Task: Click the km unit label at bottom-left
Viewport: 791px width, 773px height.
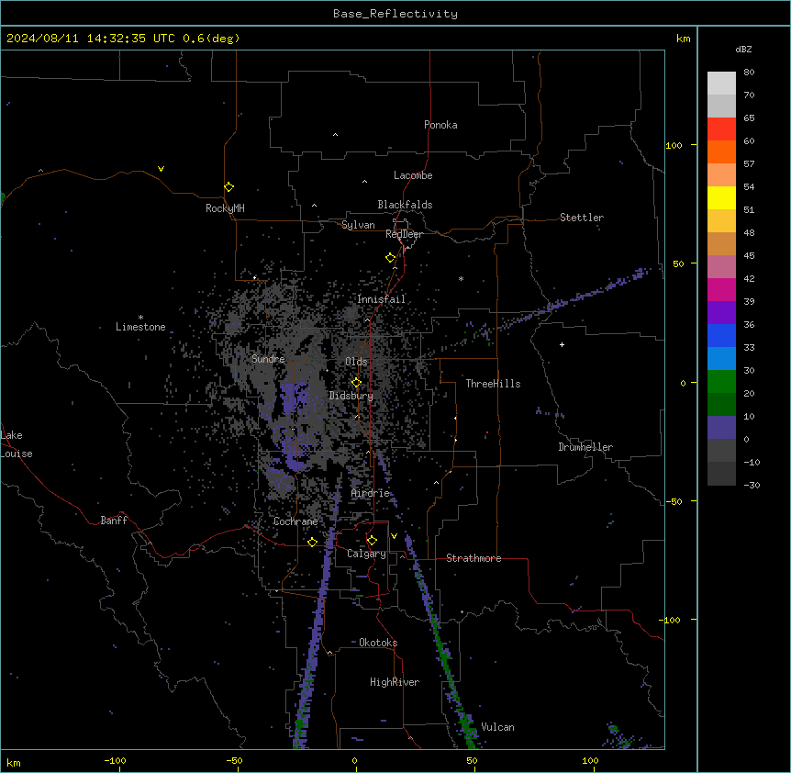Action: 14,762
